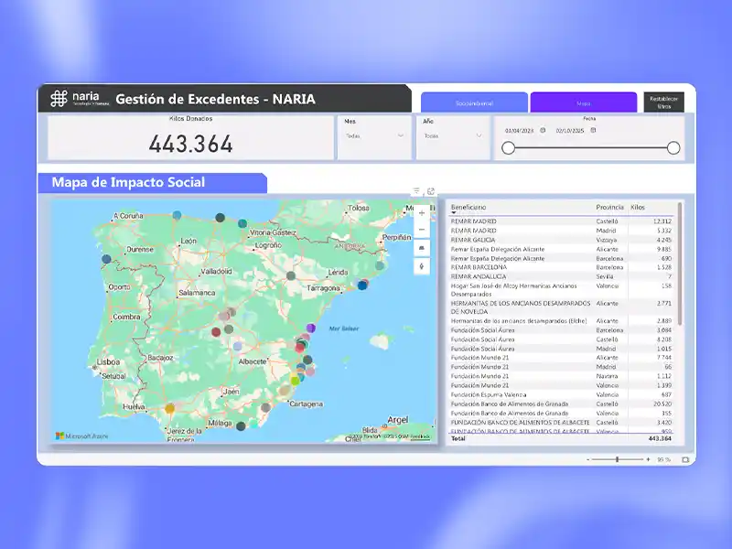Click the 20.520 kilos value
Image resolution: width=732 pixels, height=549 pixels.
click(x=662, y=404)
